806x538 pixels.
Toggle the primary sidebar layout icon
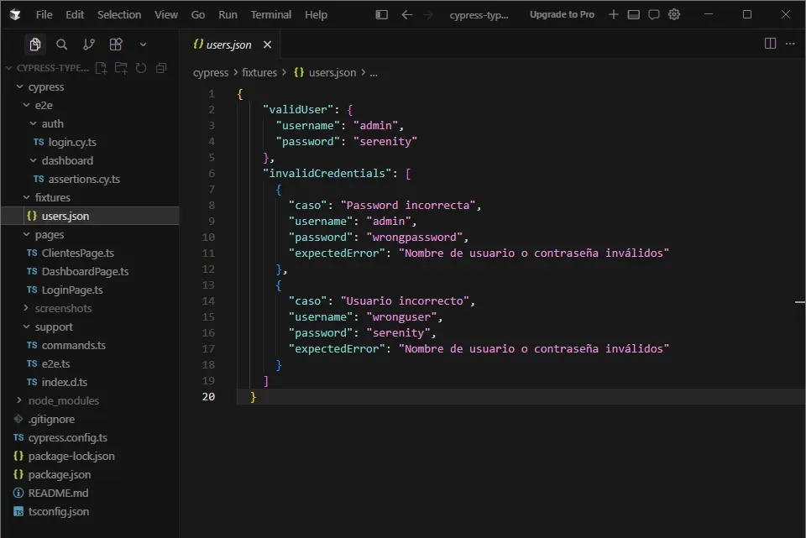tap(381, 15)
